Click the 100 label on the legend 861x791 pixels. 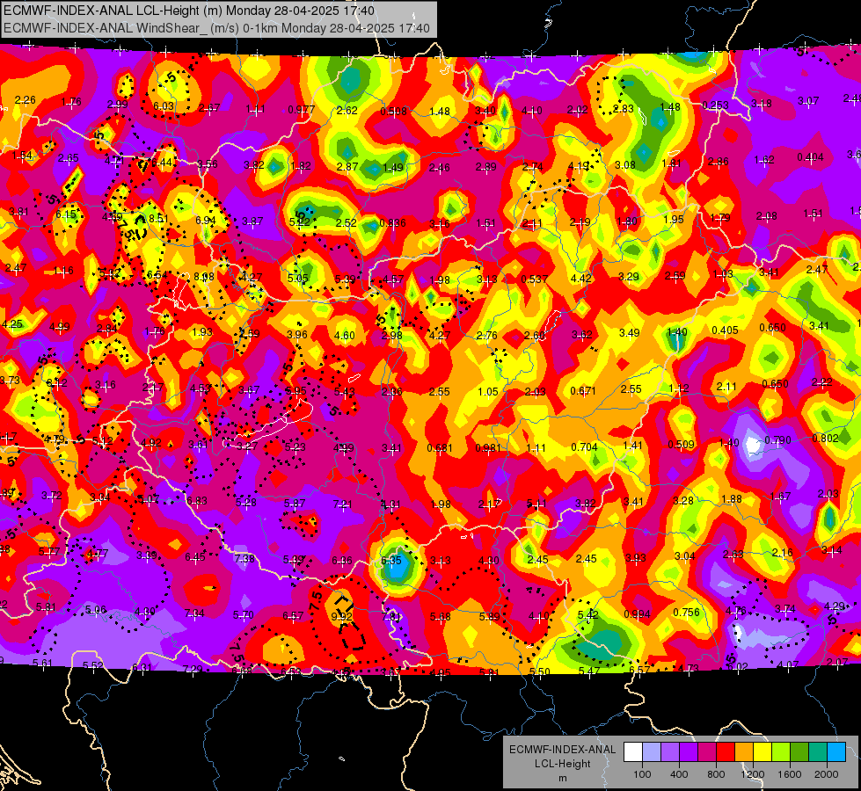pyautogui.click(x=642, y=774)
